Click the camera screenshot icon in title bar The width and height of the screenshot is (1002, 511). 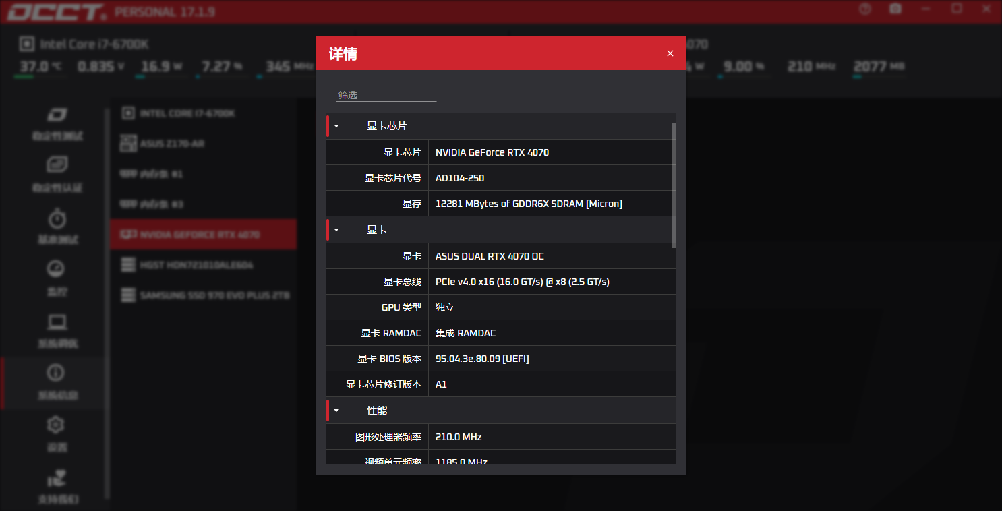[895, 9]
